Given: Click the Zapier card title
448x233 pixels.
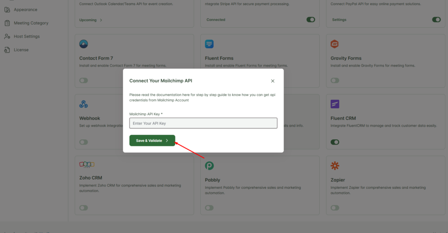Looking at the screenshot, I should pos(338,180).
